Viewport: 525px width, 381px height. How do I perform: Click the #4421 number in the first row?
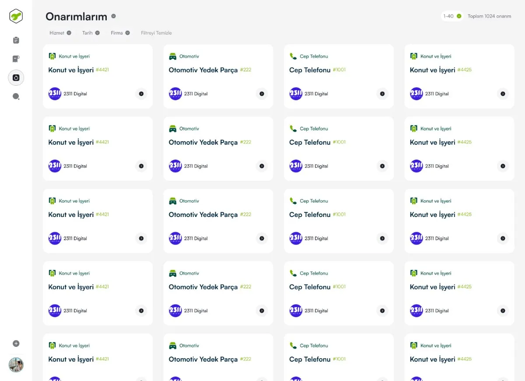[102, 70]
